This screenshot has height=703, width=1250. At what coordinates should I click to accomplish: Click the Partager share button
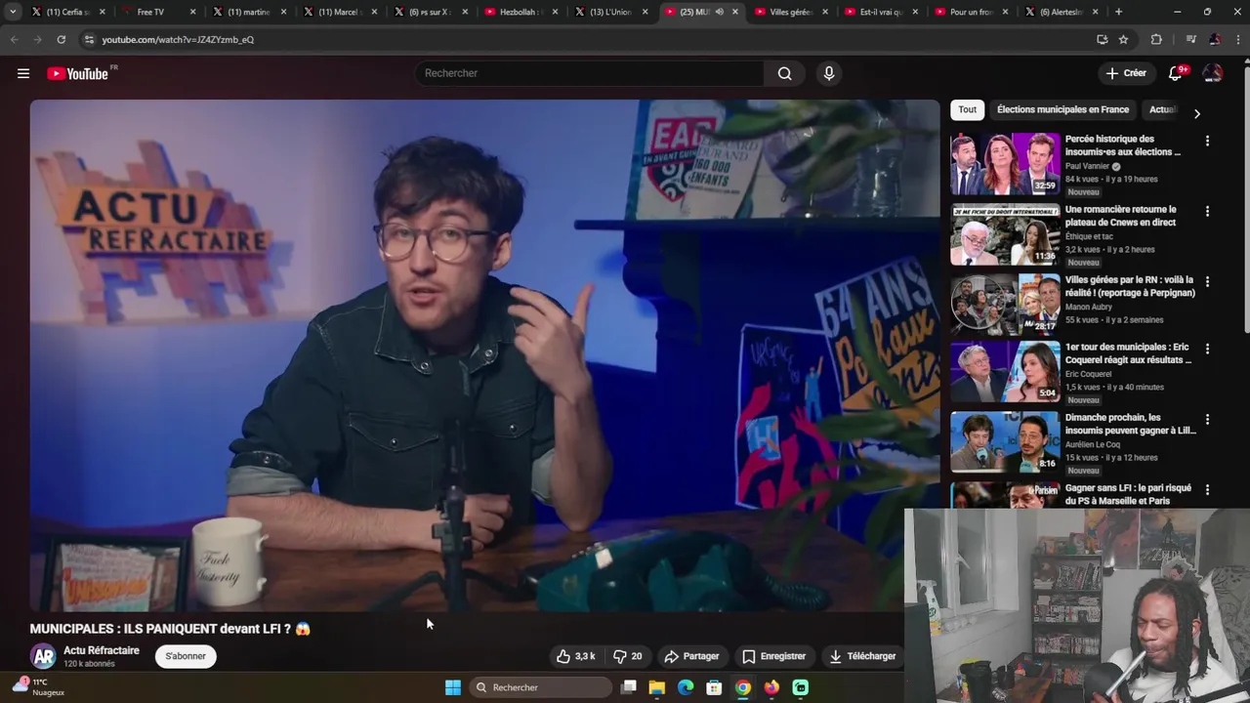[x=691, y=656]
